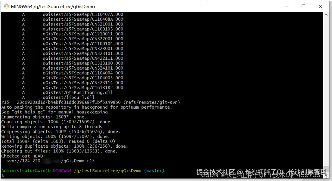Click the line 'qGisTest/s57SeaMap/CN523114.000'
The width and height of the screenshot is (332, 181).
[x=83, y=83]
